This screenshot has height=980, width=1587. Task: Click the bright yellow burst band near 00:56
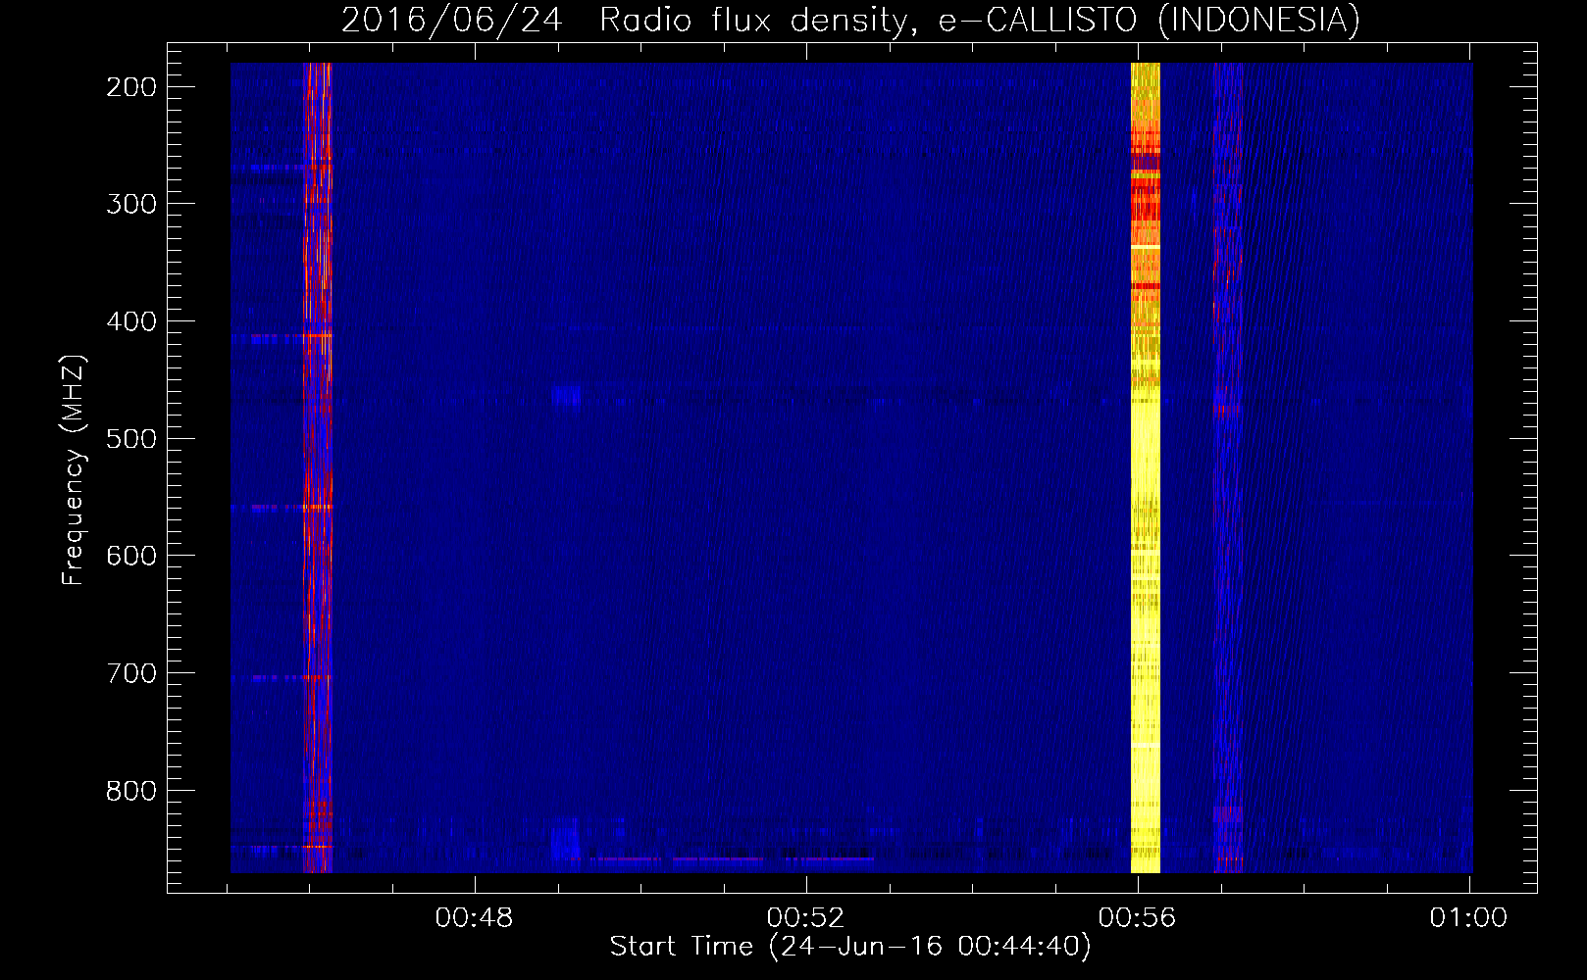tap(1146, 467)
